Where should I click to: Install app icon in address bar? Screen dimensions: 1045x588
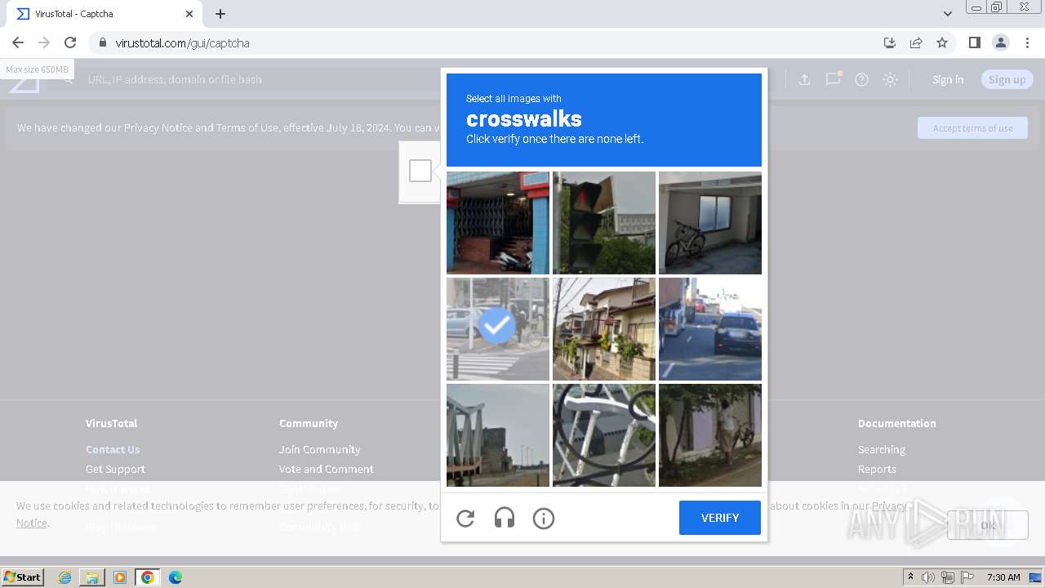point(890,42)
